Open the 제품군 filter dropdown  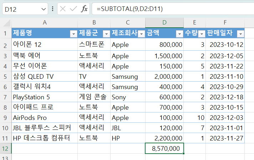(x=106, y=34)
